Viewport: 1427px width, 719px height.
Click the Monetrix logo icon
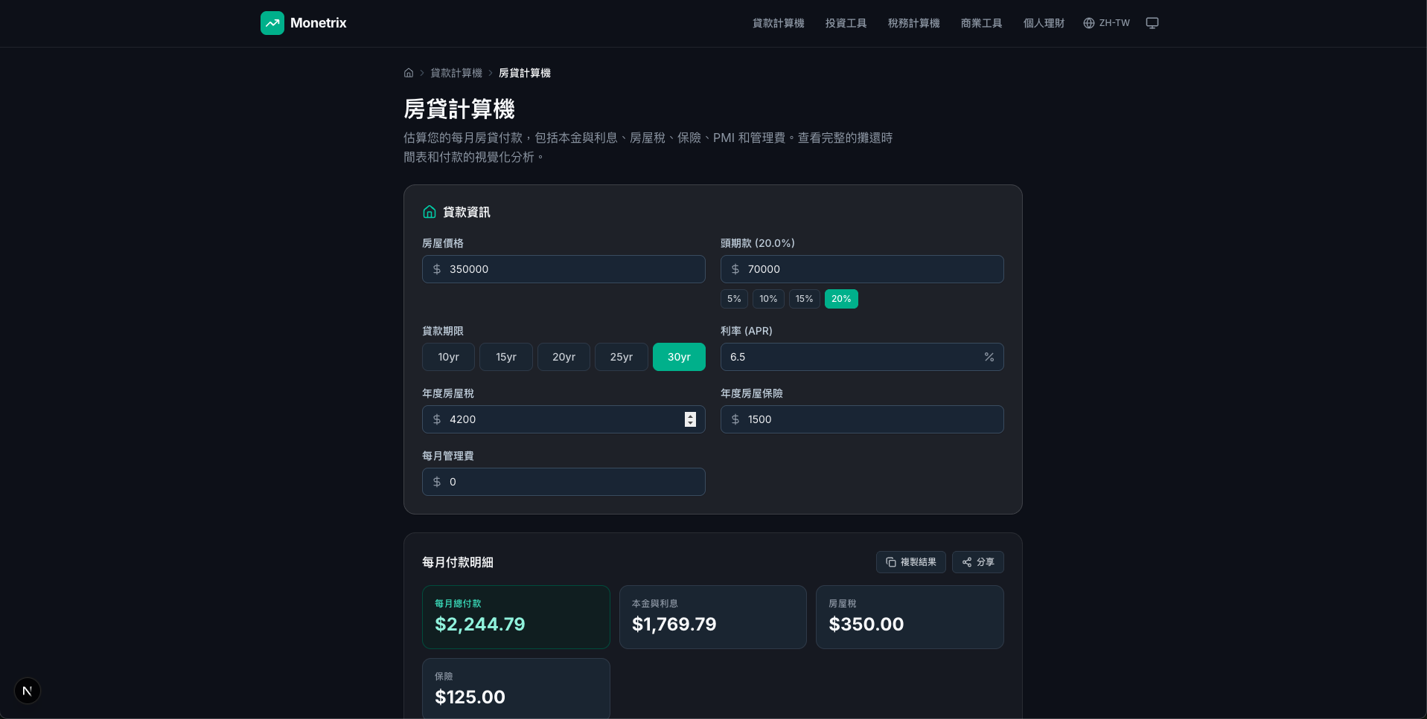(272, 23)
